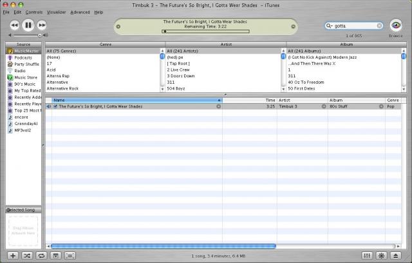Open the Visualizer menu

pos(56,12)
